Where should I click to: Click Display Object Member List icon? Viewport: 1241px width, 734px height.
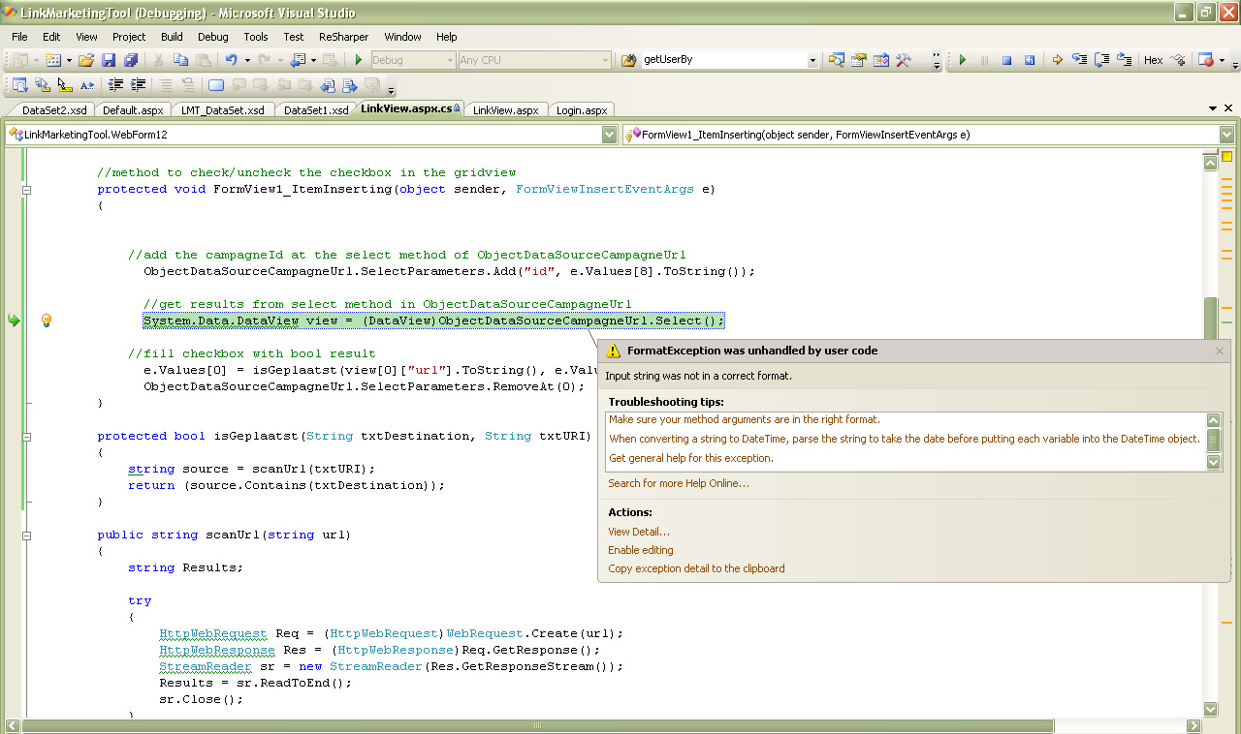coord(19,85)
